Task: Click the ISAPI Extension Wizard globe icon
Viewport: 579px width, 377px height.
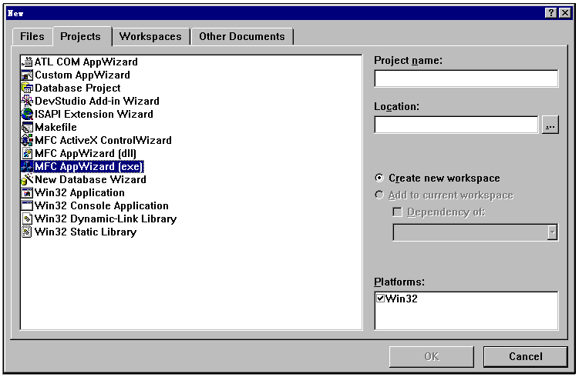Action: 27,114
